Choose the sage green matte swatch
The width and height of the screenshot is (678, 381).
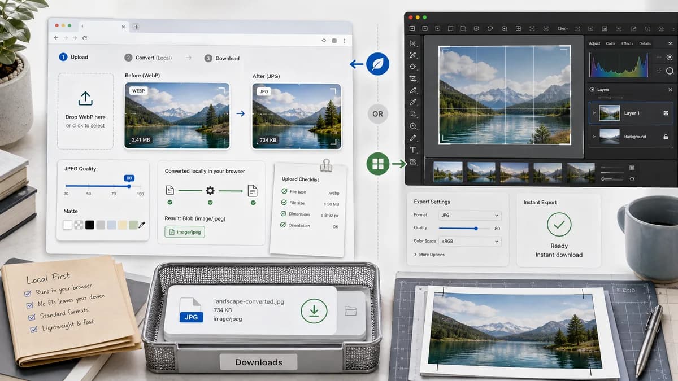pos(133,225)
